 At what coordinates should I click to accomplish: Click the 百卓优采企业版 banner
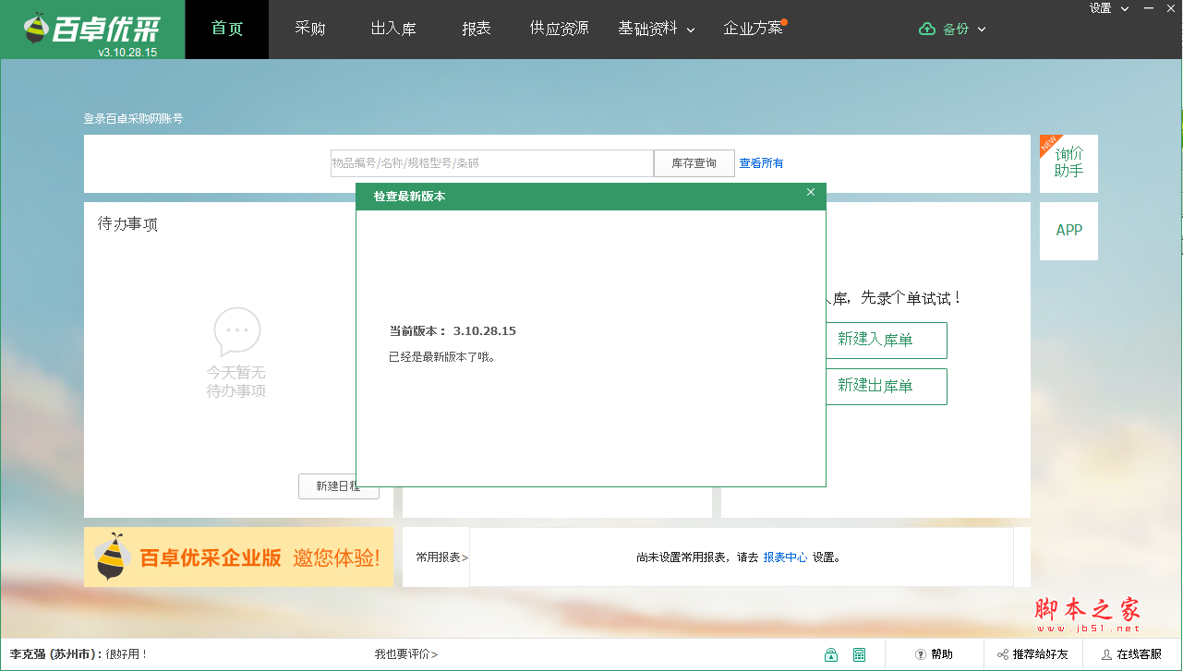[x=238, y=557]
